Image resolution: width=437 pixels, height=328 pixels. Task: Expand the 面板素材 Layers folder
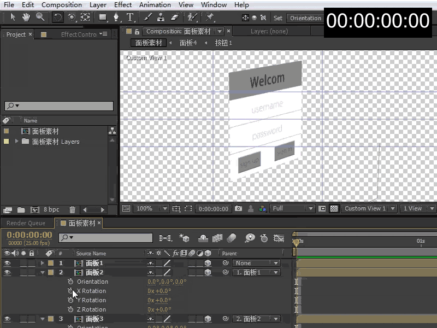point(16,141)
